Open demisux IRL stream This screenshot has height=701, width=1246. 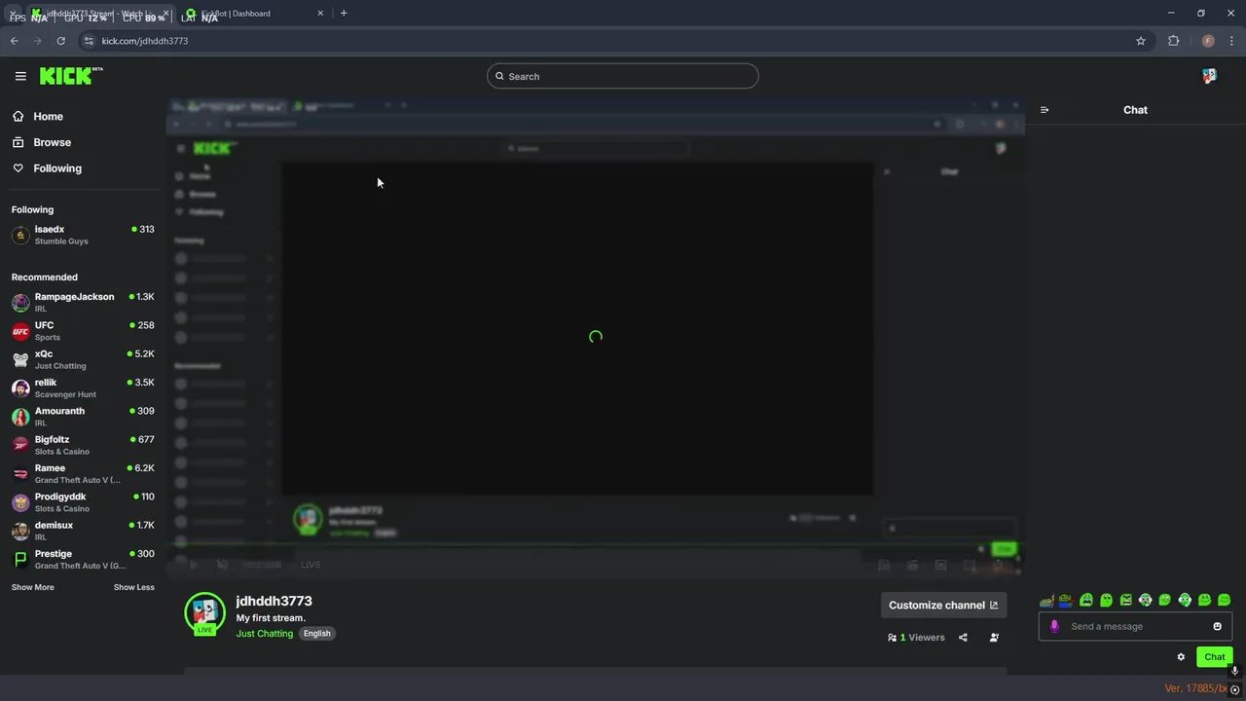pyautogui.click(x=83, y=531)
